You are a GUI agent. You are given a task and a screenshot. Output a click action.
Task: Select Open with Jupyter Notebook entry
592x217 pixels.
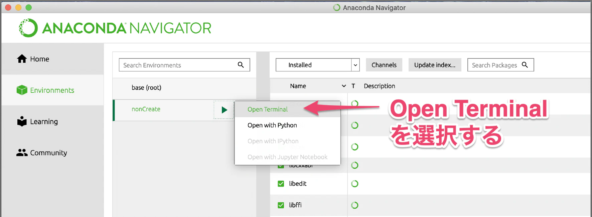(287, 157)
